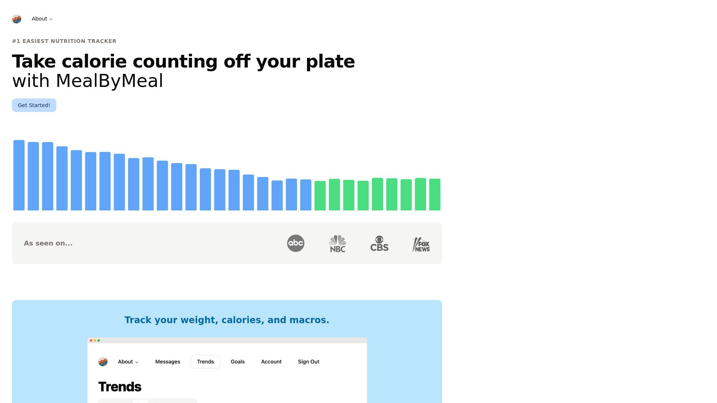Screen dimensions: 717x403
Task: Click the green traffic light dot in the preview window
Action: (x=99, y=341)
